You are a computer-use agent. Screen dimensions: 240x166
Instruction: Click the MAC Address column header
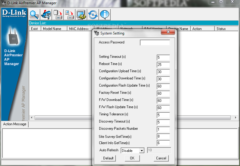point(80,29)
